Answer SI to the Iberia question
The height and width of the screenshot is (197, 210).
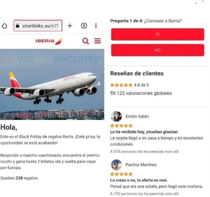point(158,34)
